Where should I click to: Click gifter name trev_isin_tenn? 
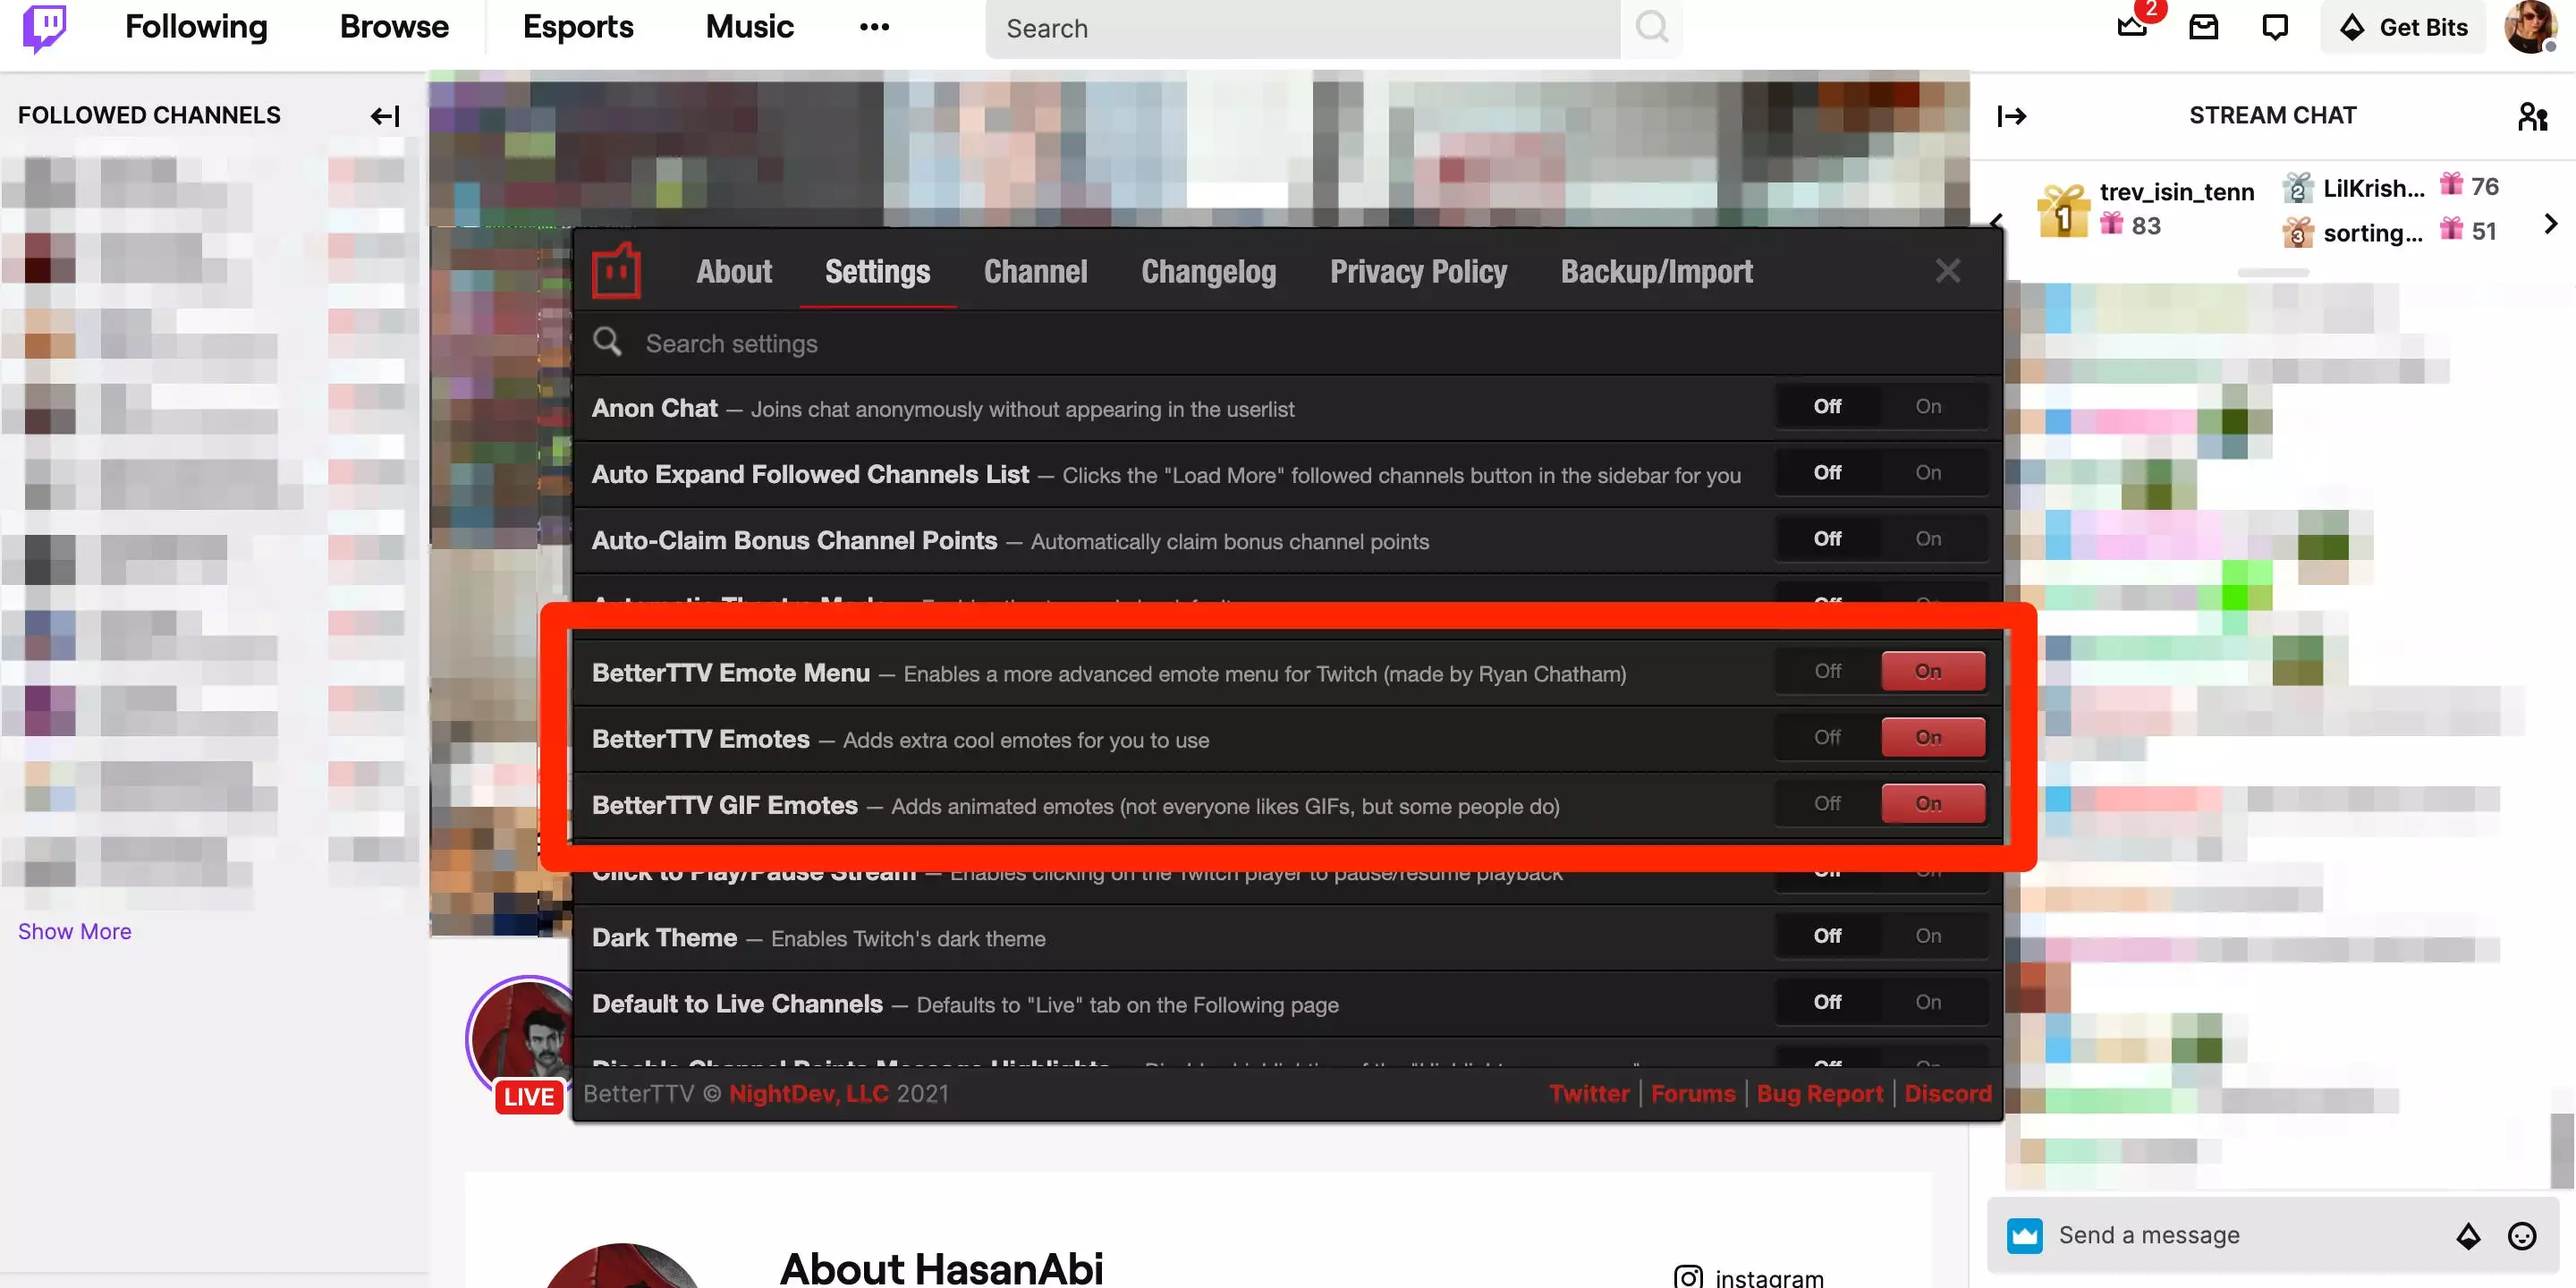[2176, 191]
